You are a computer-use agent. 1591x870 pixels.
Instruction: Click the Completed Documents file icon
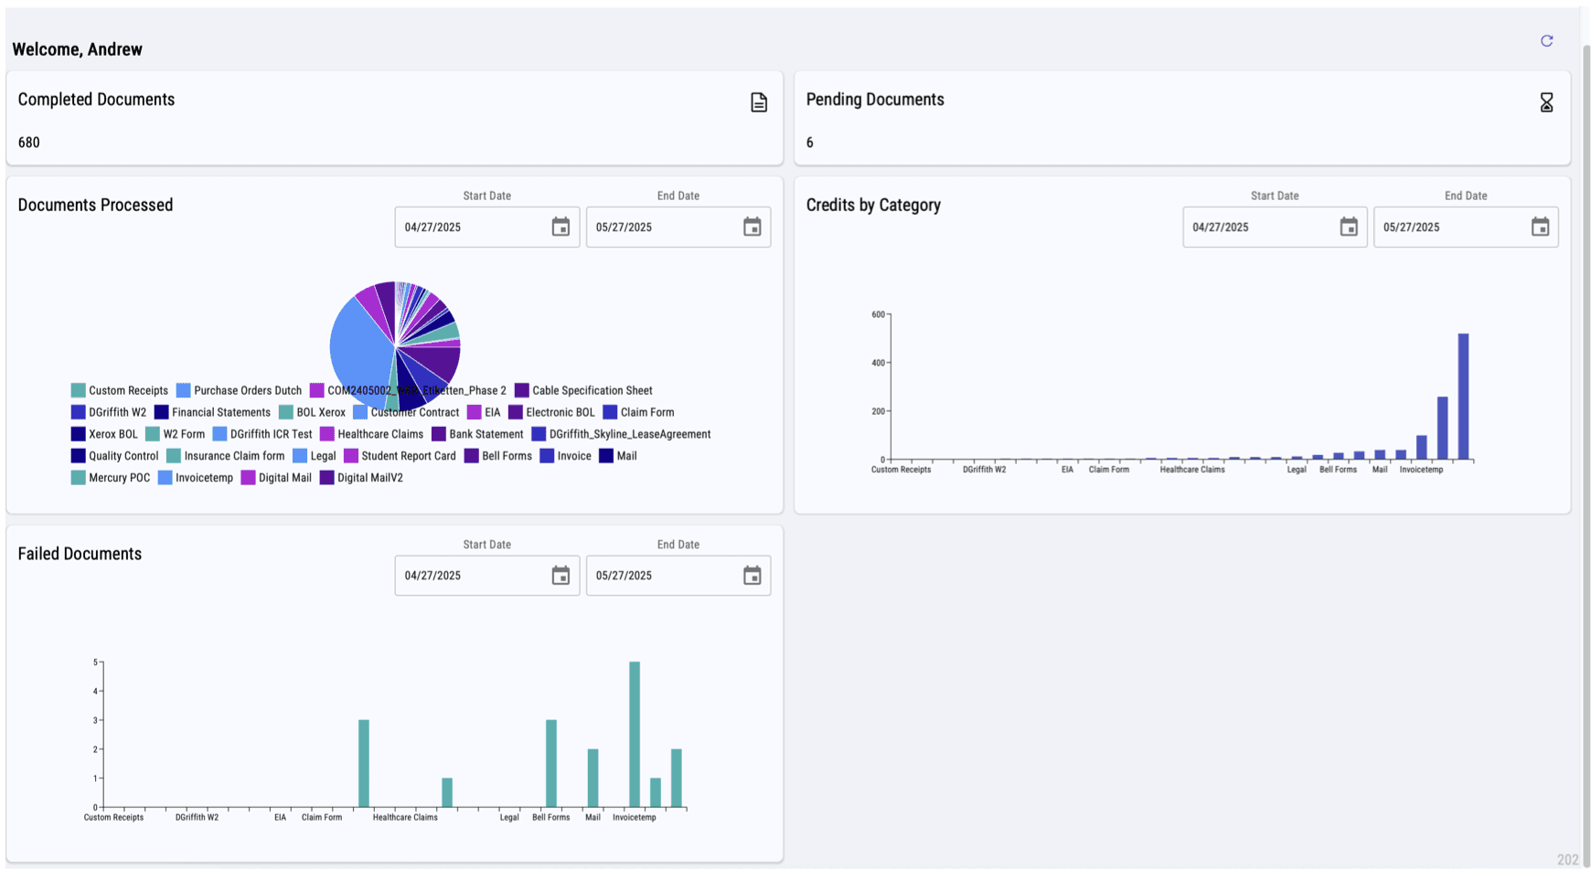pyautogui.click(x=759, y=102)
